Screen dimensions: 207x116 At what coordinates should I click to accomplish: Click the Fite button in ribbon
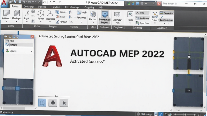(142, 13)
